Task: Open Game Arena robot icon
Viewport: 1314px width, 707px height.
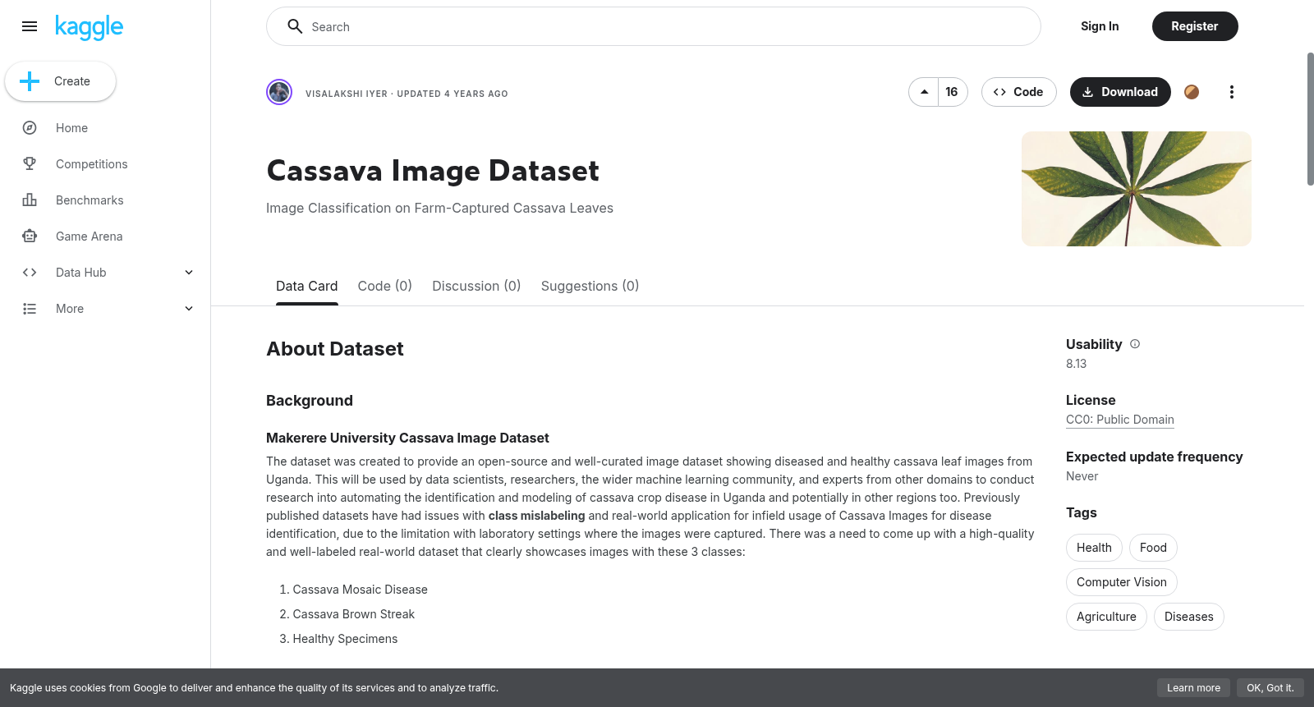Action: click(x=30, y=236)
